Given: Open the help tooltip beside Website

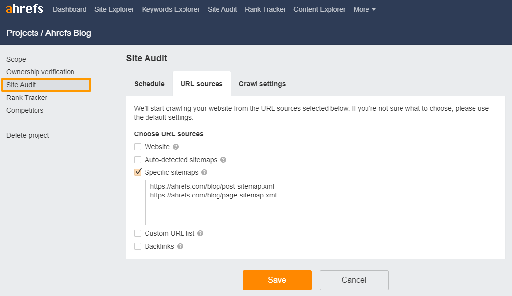Looking at the screenshot, I should pos(176,147).
